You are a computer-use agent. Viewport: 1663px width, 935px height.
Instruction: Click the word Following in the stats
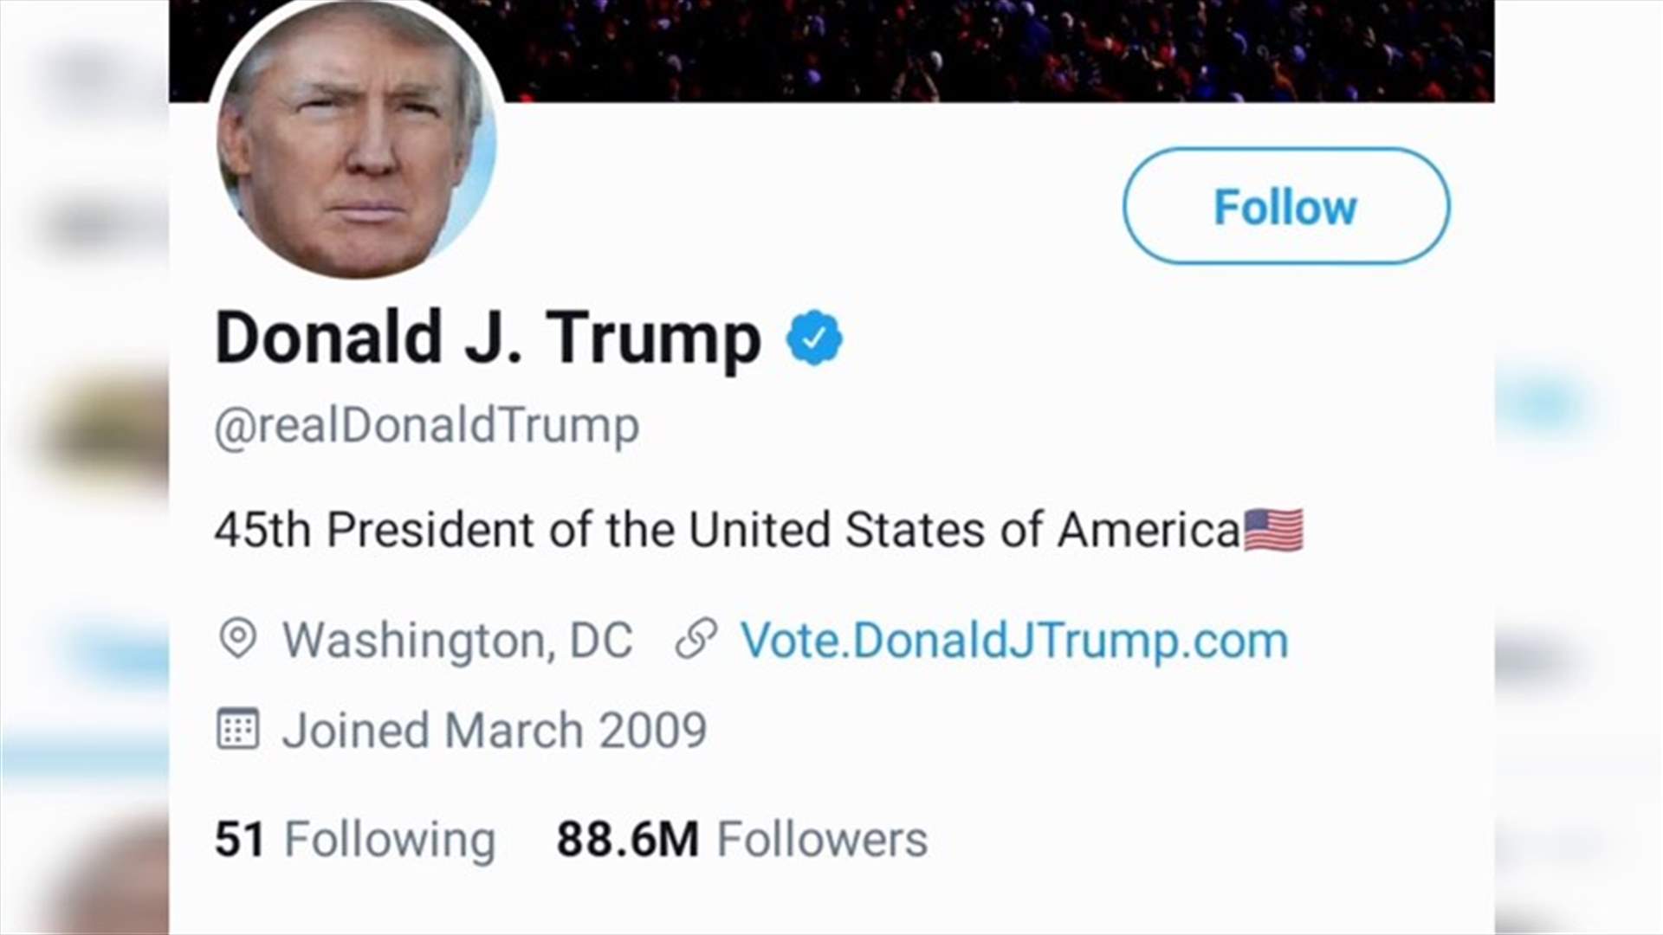coord(390,840)
